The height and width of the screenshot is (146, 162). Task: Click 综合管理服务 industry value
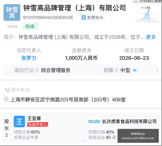pos(56,70)
